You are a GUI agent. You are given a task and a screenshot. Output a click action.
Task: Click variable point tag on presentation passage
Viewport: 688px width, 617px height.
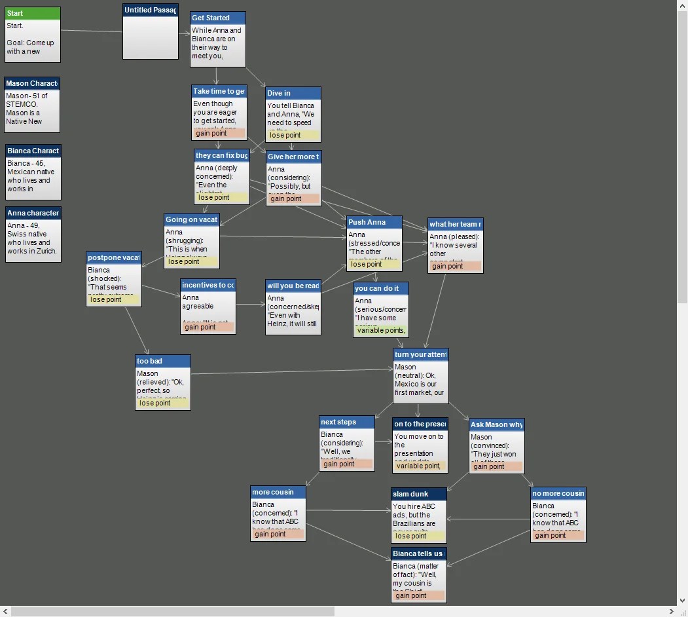coord(420,466)
